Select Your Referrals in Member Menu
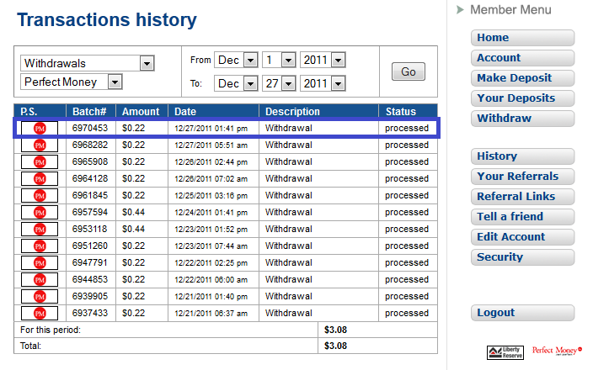Image resolution: width=609 pixels, height=370 pixels. pos(522,177)
